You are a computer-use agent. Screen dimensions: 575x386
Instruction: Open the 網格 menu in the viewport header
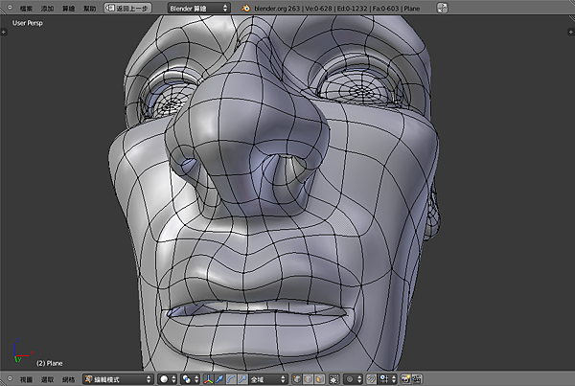click(69, 379)
